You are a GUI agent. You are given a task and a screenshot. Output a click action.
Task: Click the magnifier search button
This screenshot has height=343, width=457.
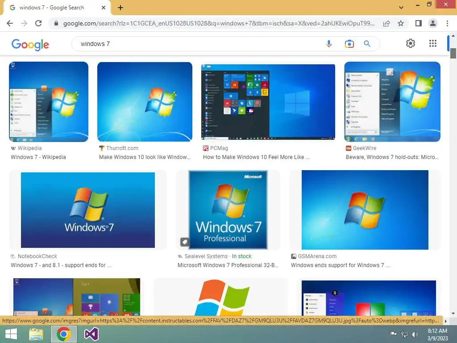[x=367, y=44]
